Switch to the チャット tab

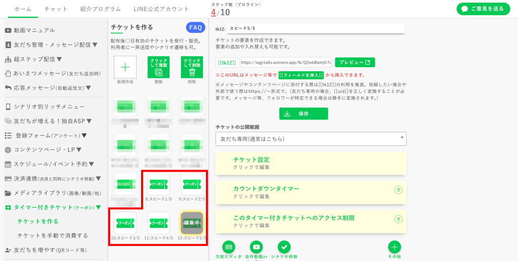coord(56,9)
